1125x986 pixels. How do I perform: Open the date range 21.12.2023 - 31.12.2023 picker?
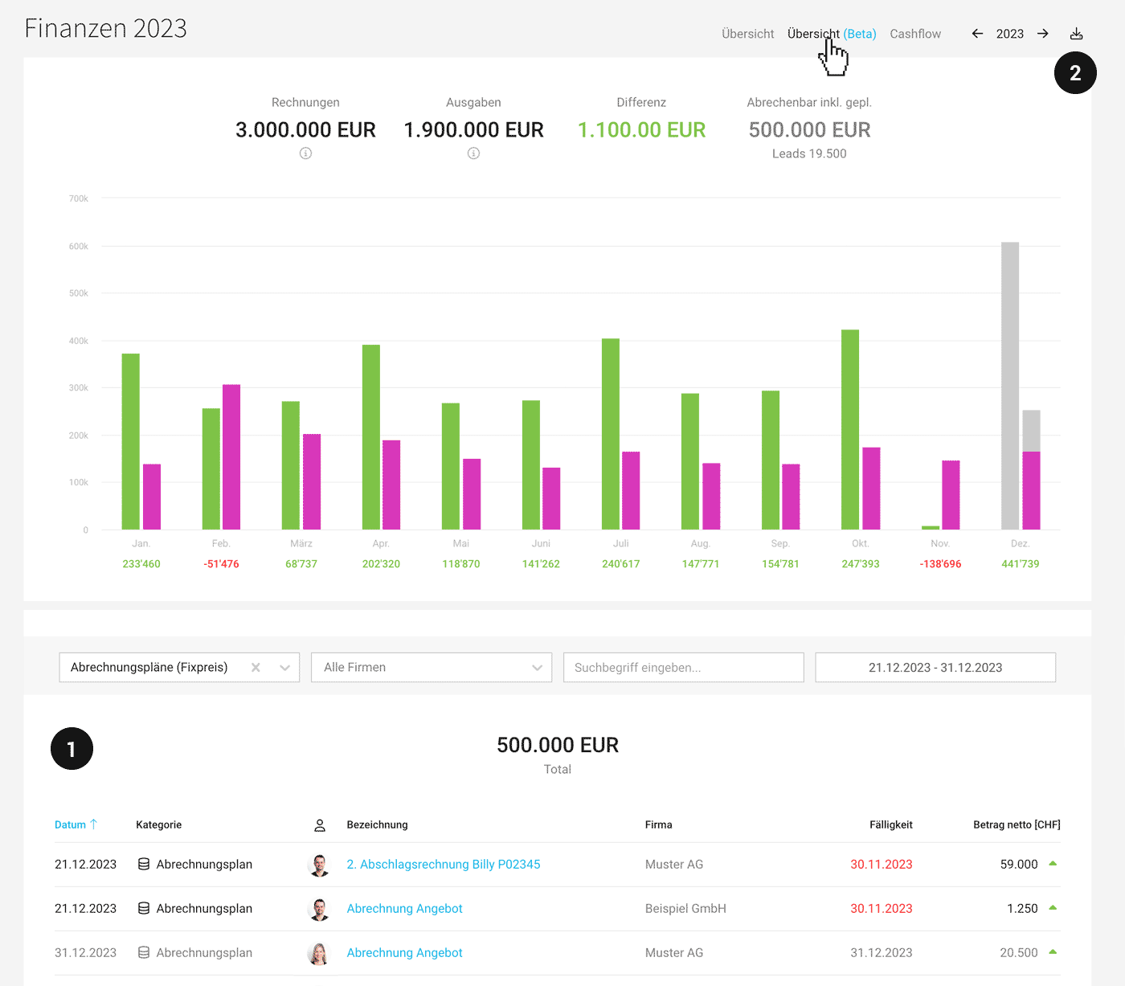tap(935, 668)
